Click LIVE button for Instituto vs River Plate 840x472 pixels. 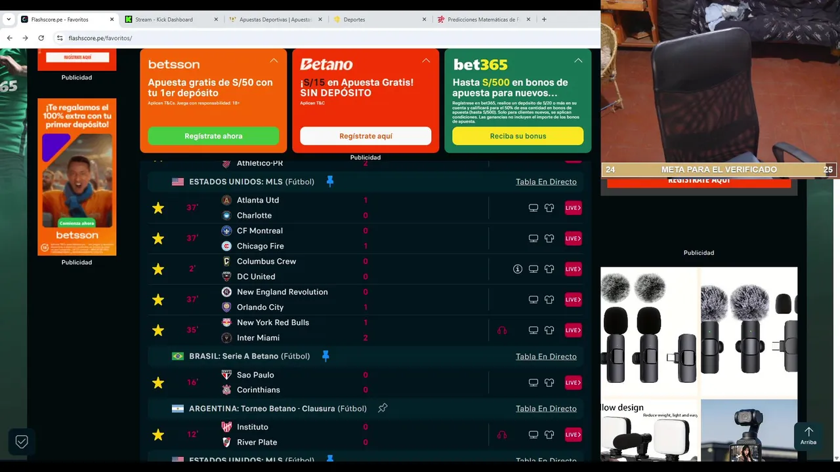pos(574,435)
